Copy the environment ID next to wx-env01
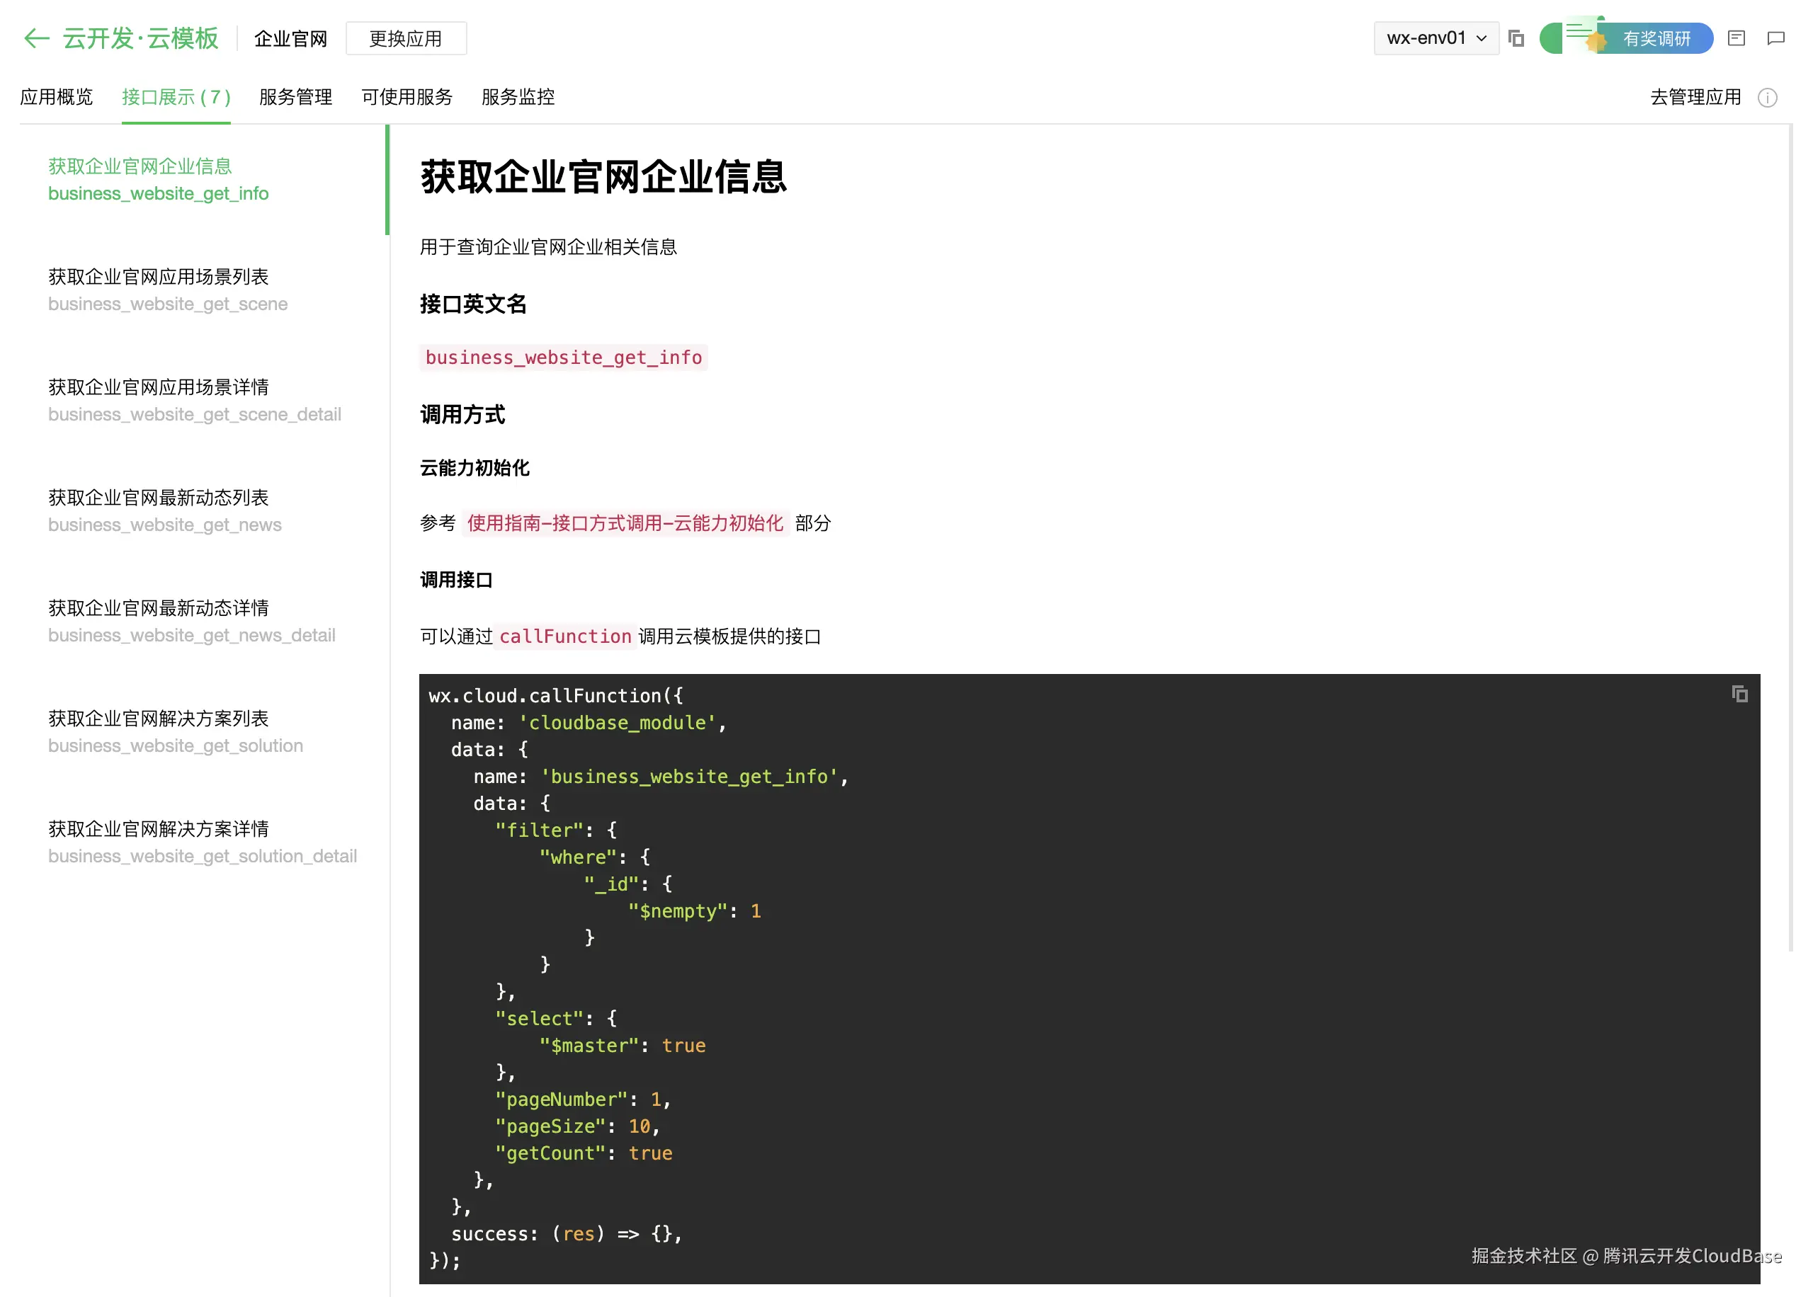1813x1297 pixels. [1516, 38]
